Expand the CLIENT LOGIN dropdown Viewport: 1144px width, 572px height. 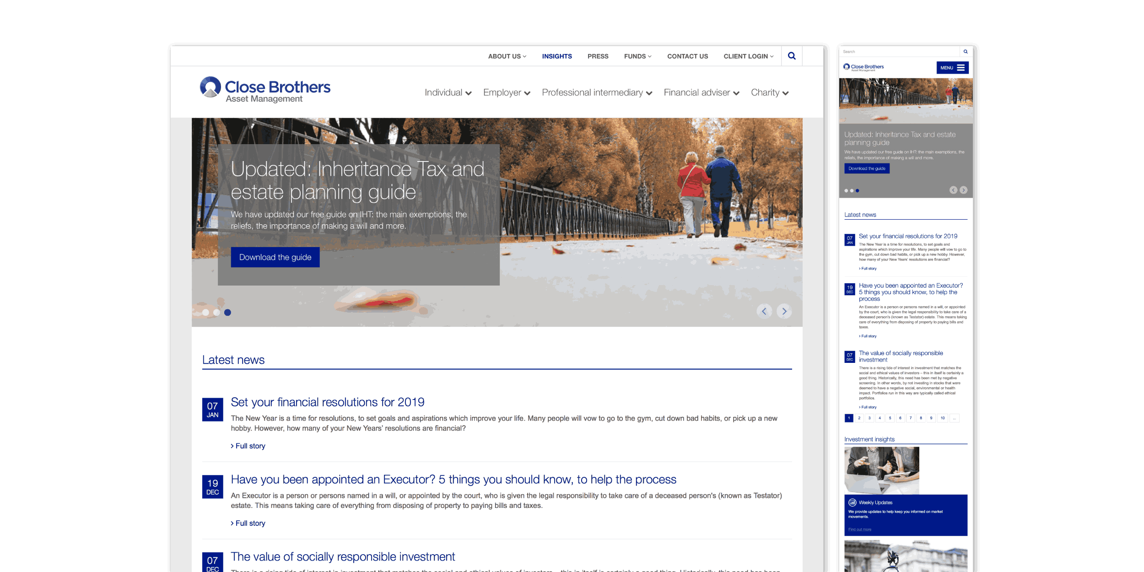pos(749,56)
